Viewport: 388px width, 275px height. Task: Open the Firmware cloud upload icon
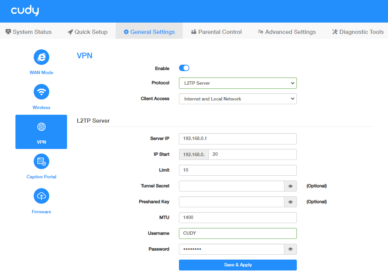point(41,196)
